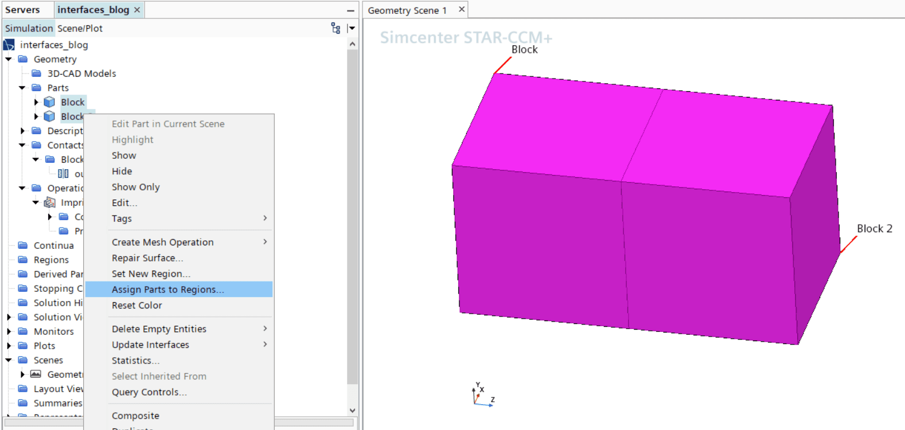Select the Geometry Scene 1 tab
905x430 pixels.
(x=407, y=10)
